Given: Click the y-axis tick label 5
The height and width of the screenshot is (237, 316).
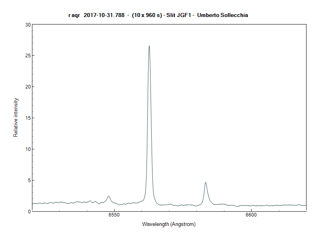Looking at the screenshot, I should pos(29,181).
